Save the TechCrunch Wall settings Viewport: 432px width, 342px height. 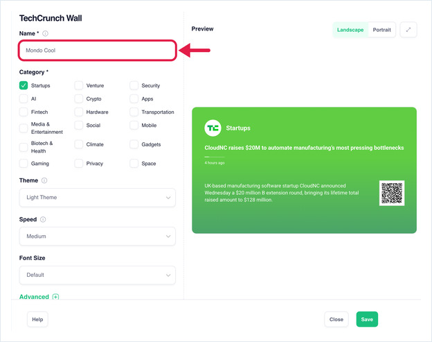[x=367, y=319]
